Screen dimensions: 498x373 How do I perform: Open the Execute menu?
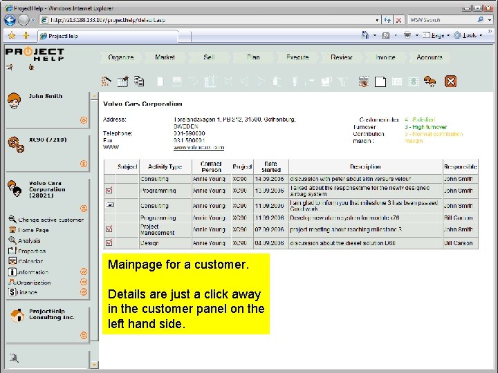297,57
